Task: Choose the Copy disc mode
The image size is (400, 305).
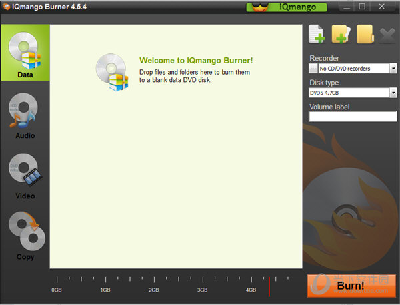Action: (x=27, y=236)
